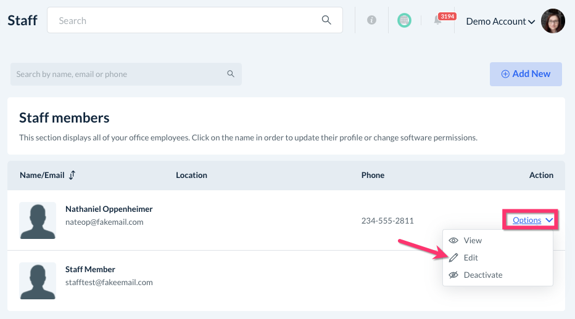Click the Add New button
The width and height of the screenshot is (575, 319).
pyautogui.click(x=526, y=74)
